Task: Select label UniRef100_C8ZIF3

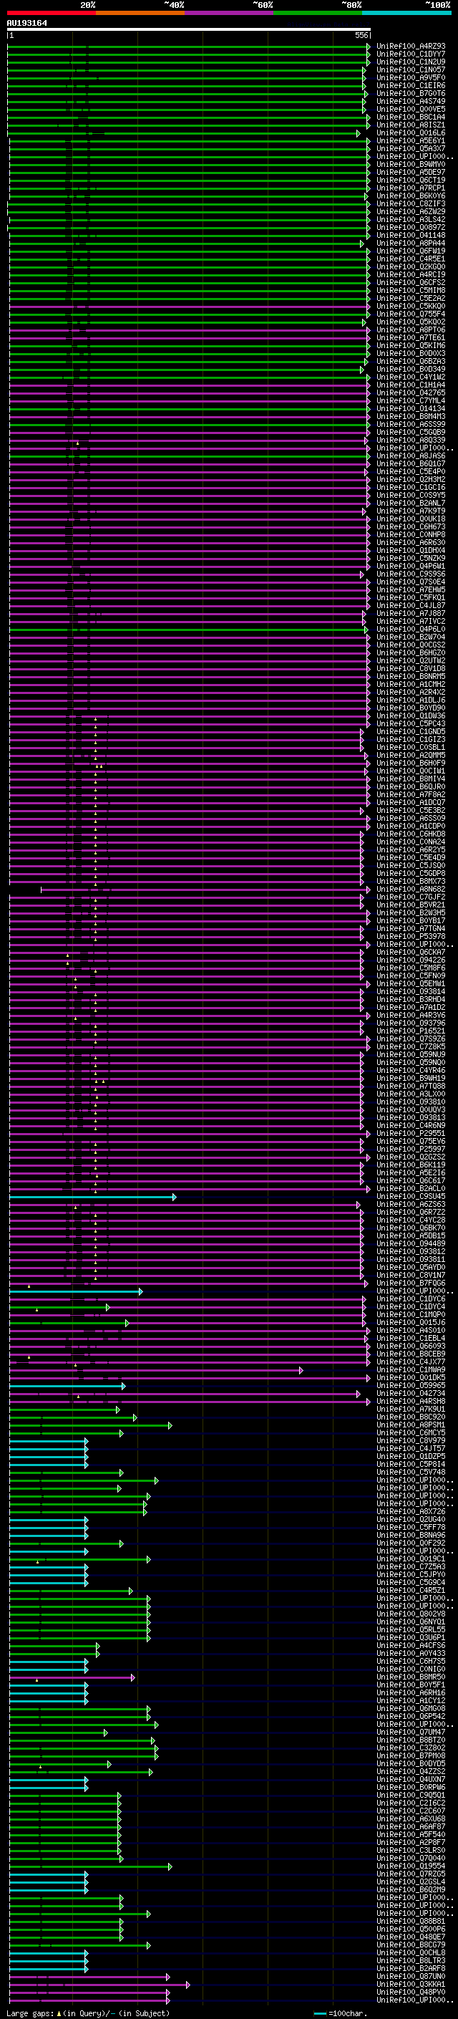Action: point(411,204)
